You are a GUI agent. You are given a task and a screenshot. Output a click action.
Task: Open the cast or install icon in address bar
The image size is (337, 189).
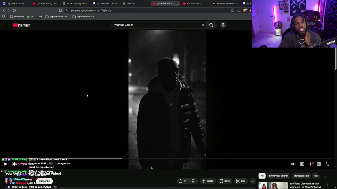coord(232,10)
